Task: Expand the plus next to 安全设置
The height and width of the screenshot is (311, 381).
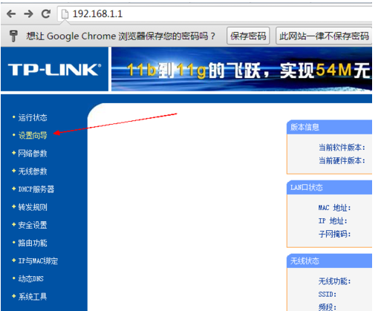Action: tap(14, 224)
